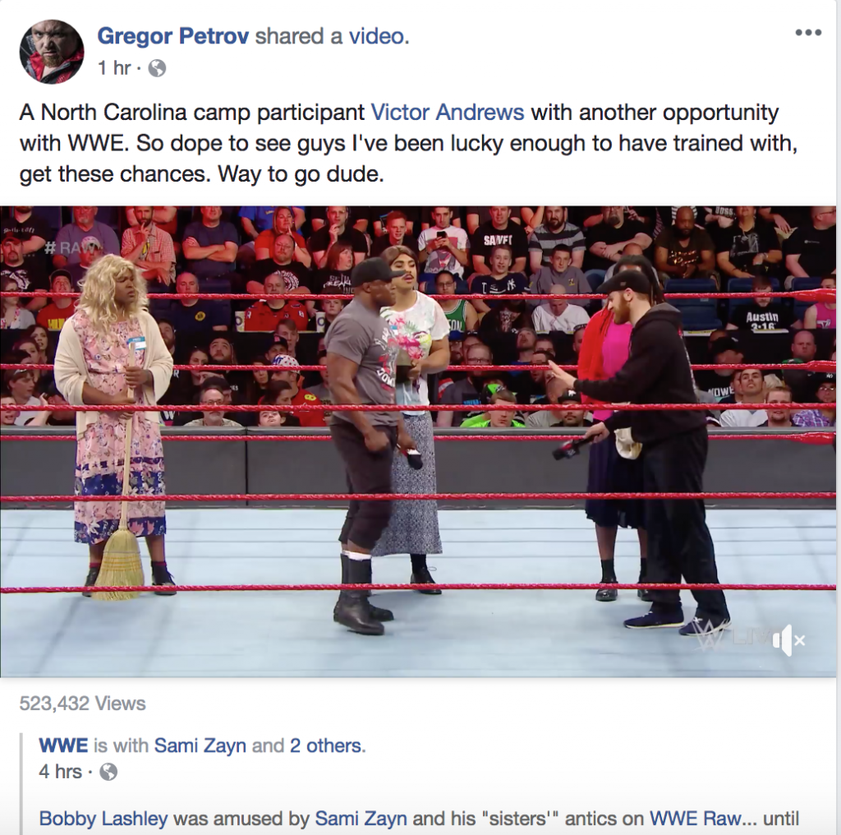Viewport: 841px width, 835px height.
Task: Play the shared WWE Raw video
Action: (x=418, y=441)
